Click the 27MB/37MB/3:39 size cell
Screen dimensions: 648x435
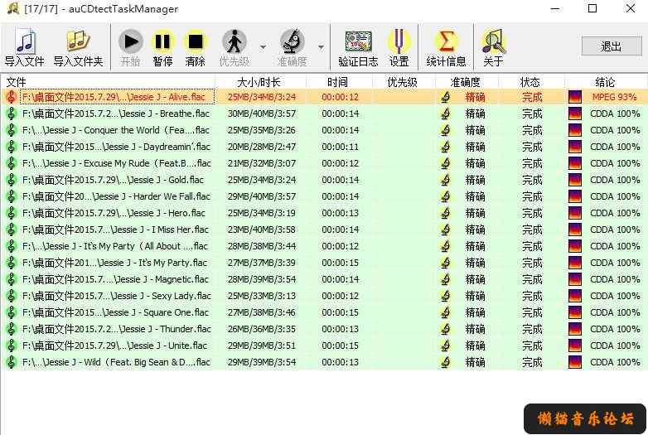pos(262,263)
